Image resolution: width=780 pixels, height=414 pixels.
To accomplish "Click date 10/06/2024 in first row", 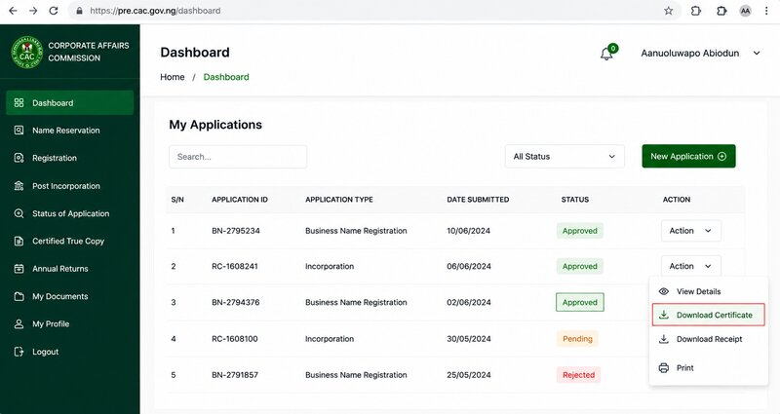I will click(x=469, y=231).
